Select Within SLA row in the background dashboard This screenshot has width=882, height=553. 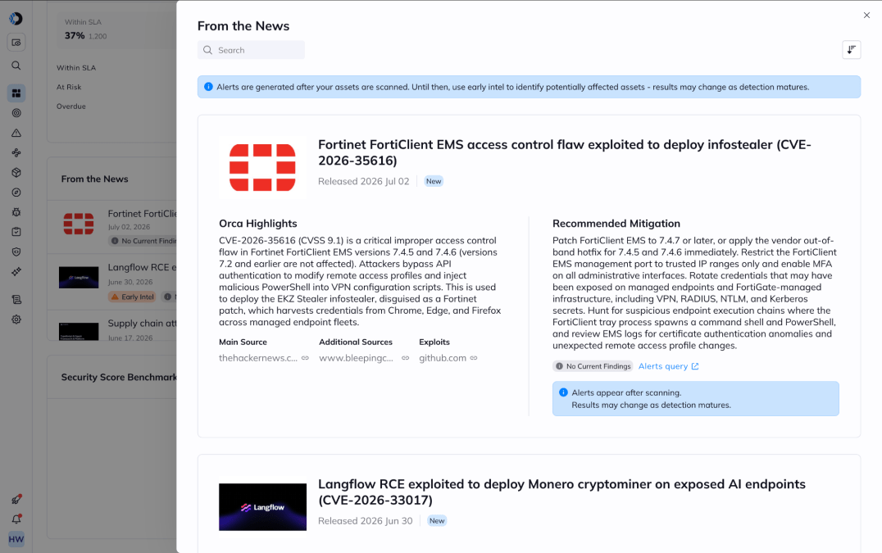(x=76, y=67)
